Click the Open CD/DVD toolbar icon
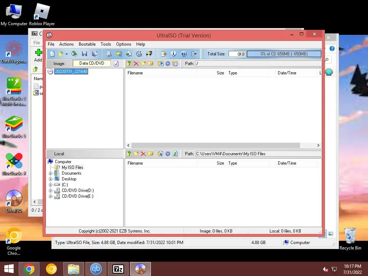Viewport: 368px width, 276px height. (74, 54)
